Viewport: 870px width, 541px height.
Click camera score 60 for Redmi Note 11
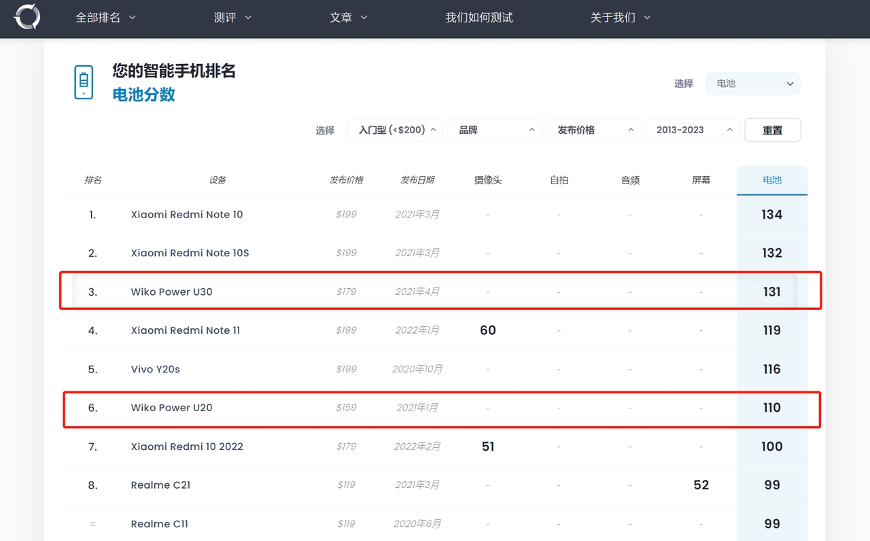click(x=488, y=330)
